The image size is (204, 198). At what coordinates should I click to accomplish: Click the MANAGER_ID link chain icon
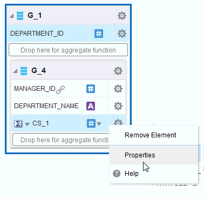[x=60, y=90]
